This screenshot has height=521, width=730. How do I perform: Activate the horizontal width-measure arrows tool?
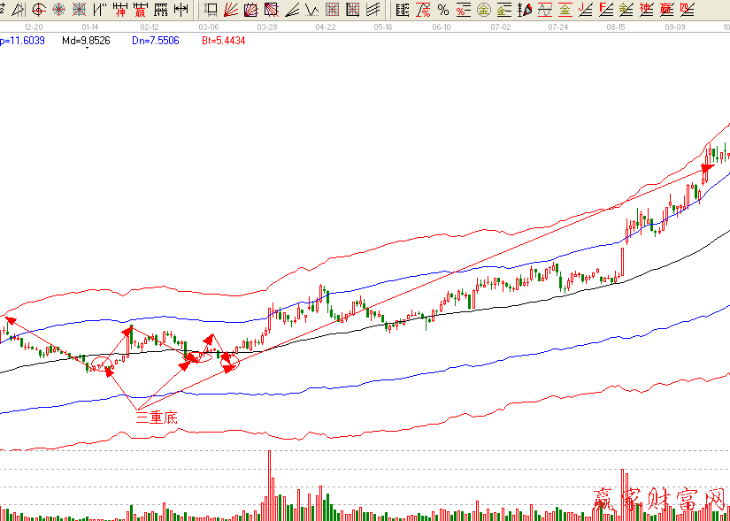pos(181,11)
